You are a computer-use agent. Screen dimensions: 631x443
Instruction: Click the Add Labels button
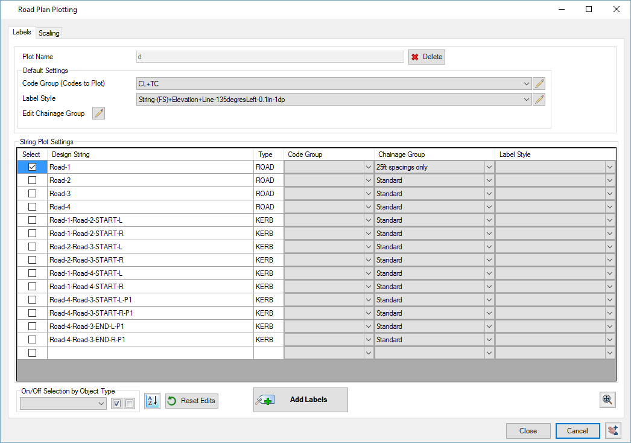click(x=300, y=400)
